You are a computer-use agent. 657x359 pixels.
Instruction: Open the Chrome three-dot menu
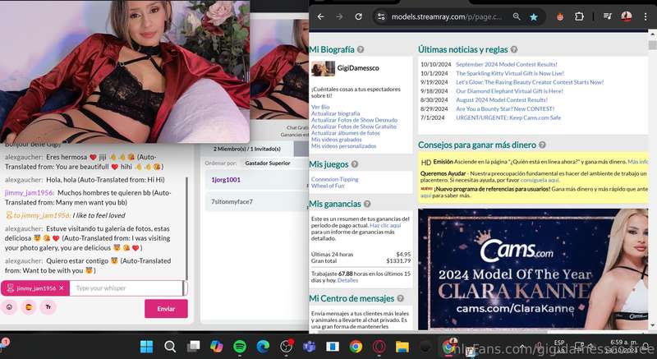coord(646,16)
